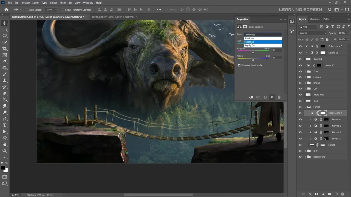The width and height of the screenshot is (351, 197).
Task: Select the Background layer group
Action: 319,157
